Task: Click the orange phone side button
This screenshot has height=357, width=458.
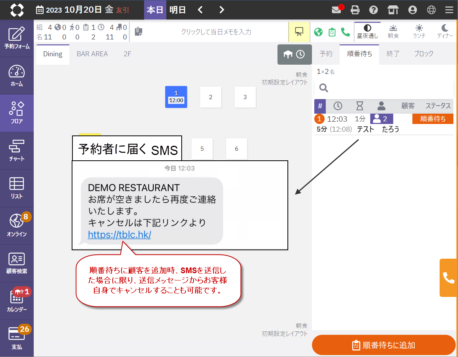Action: coord(448,277)
